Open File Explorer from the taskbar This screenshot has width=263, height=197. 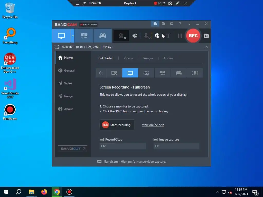pyautogui.click(x=31, y=192)
